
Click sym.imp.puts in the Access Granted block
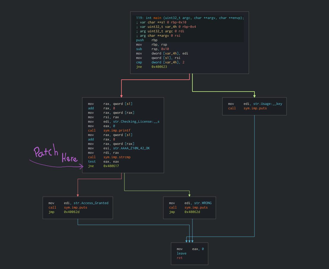coord(75,207)
